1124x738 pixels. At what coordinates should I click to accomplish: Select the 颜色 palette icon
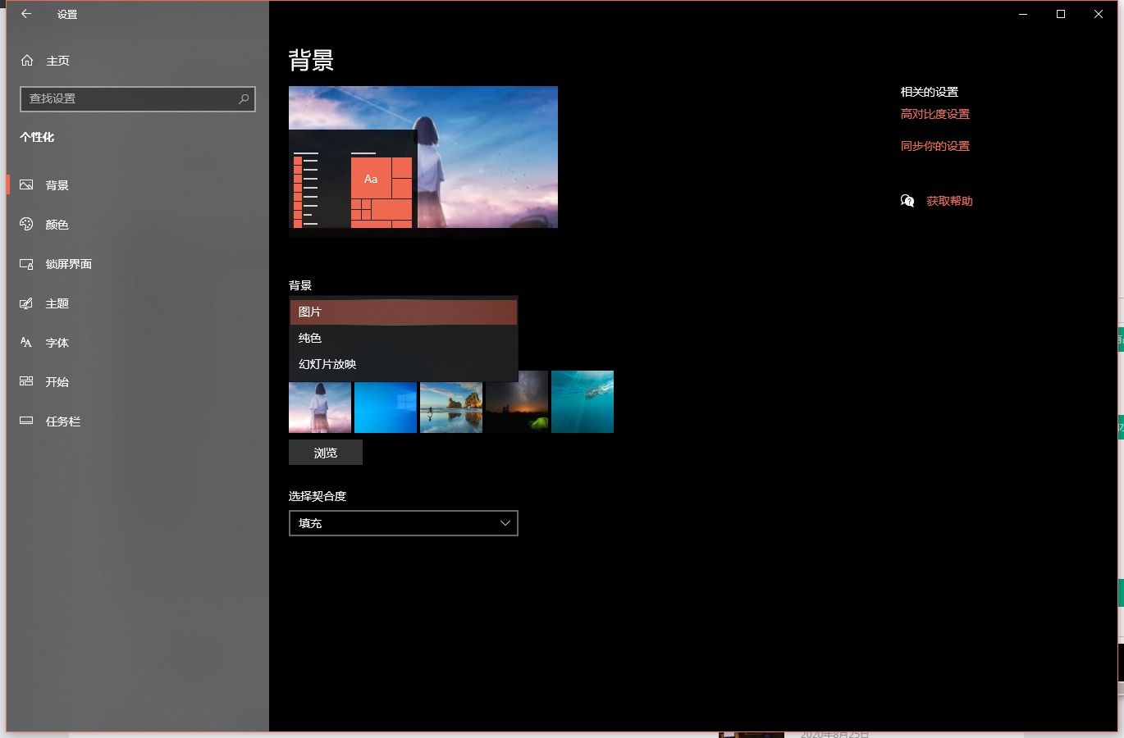(x=26, y=225)
